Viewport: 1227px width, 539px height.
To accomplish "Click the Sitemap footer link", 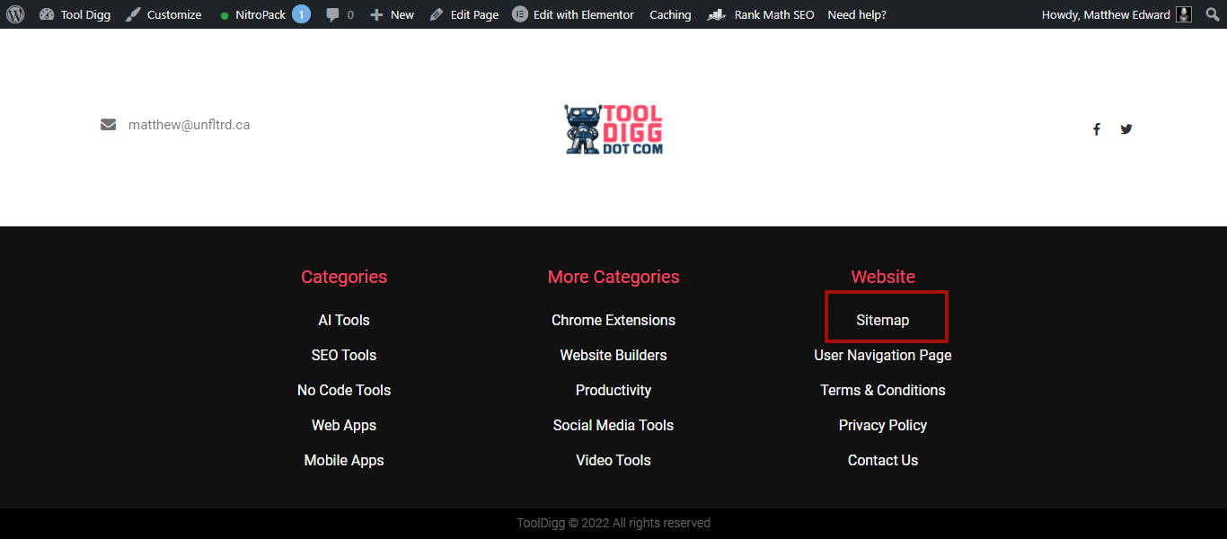I will coord(883,320).
